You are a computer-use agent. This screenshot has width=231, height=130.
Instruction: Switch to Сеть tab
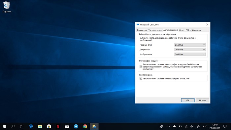click(x=181, y=30)
